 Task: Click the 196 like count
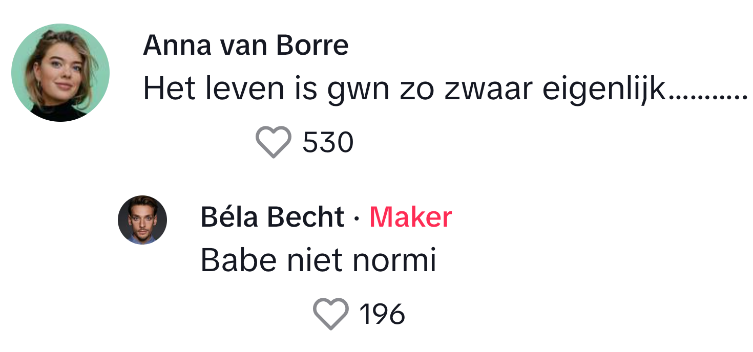(x=382, y=314)
